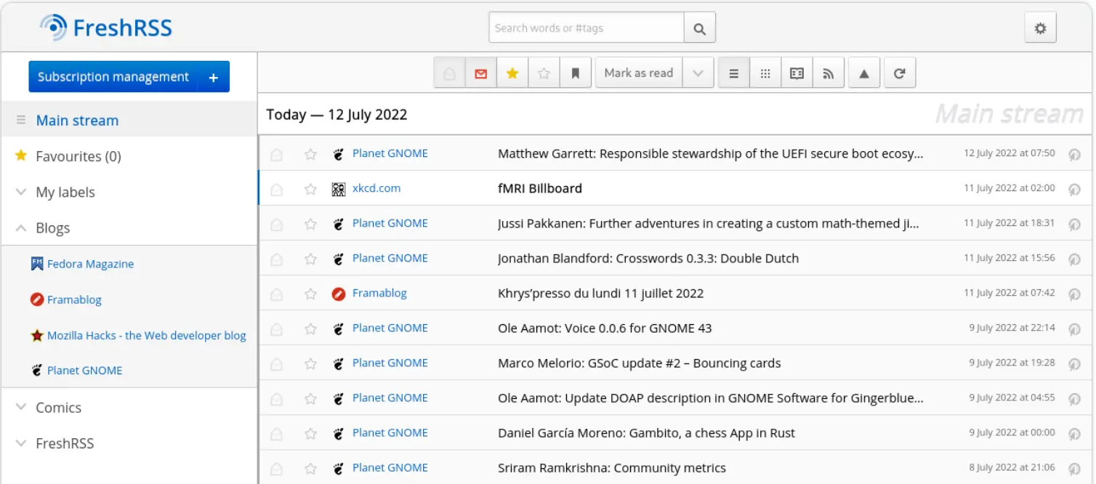Open article title 'fMRI Billboard'
The image size is (1096, 484).
click(x=540, y=189)
